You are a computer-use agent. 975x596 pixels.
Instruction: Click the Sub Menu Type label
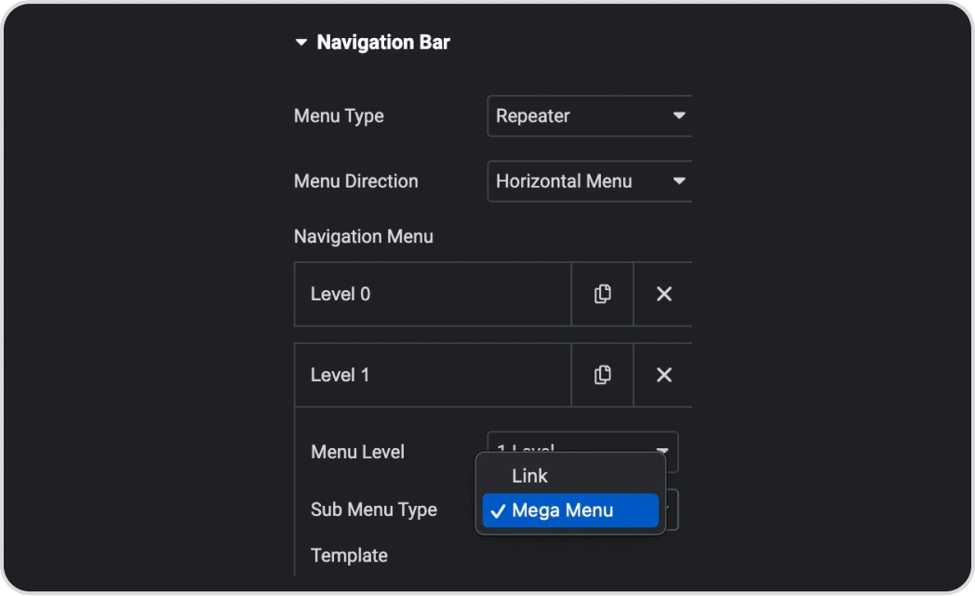[373, 510]
